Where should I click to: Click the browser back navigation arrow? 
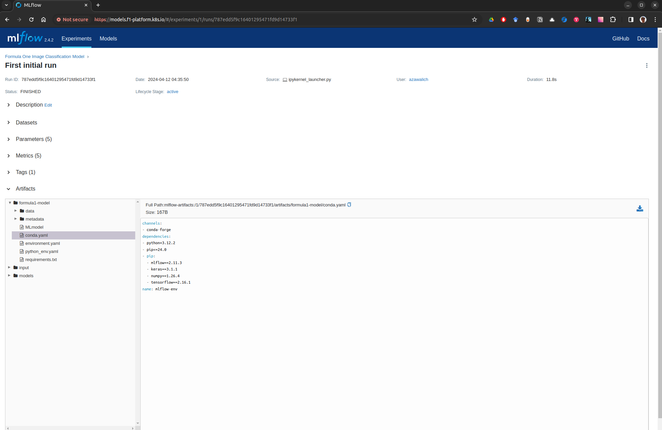(7, 19)
